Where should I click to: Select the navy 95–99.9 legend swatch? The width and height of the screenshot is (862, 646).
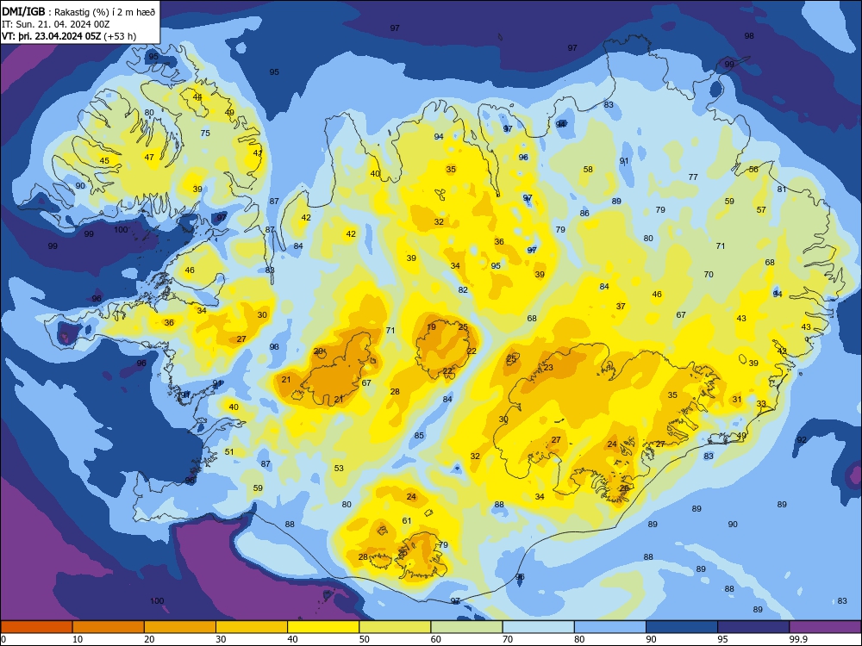pos(753,627)
